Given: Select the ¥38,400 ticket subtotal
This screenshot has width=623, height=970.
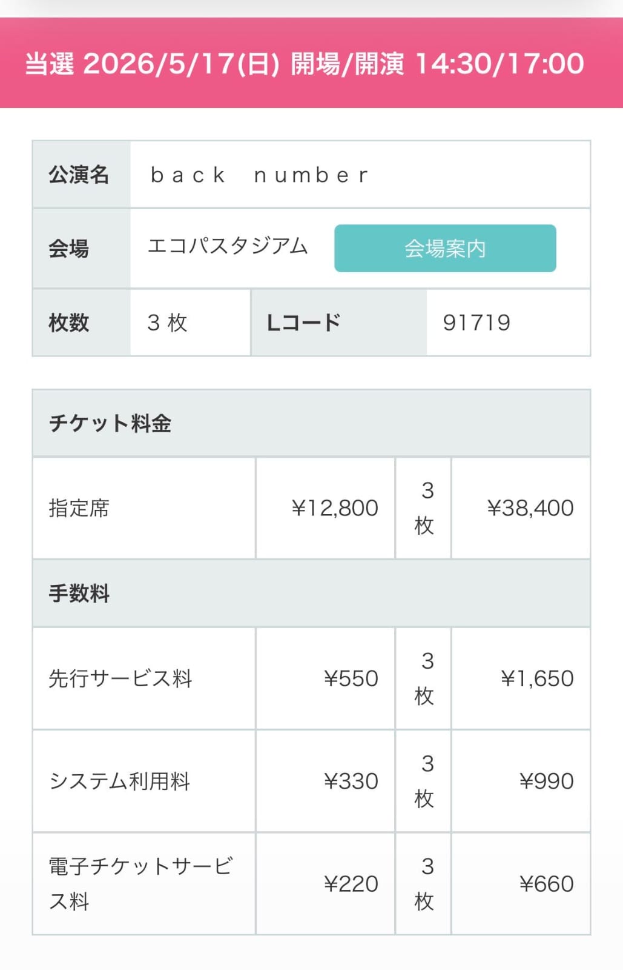Looking at the screenshot, I should tap(530, 508).
